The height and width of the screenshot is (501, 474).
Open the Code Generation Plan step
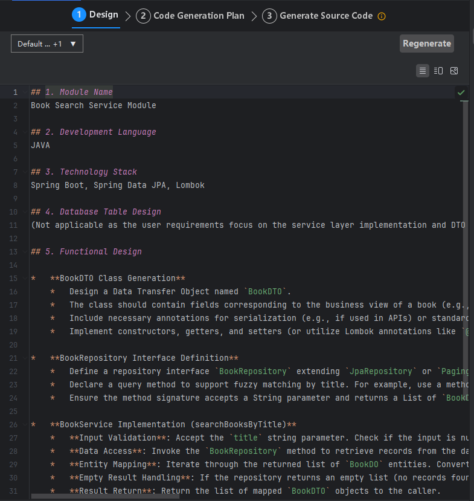tap(199, 16)
